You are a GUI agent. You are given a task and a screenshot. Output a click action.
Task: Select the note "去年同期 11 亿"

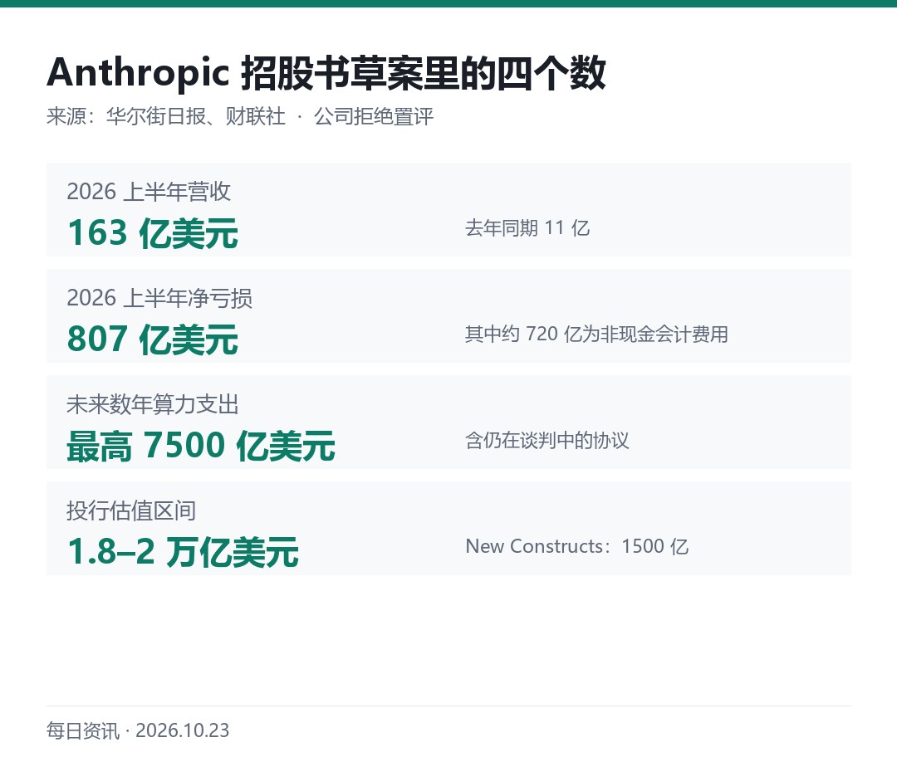[527, 228]
